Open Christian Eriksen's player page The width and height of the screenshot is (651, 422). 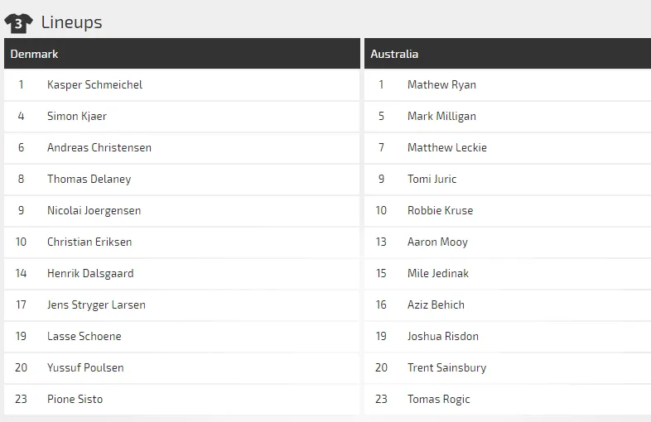point(89,242)
